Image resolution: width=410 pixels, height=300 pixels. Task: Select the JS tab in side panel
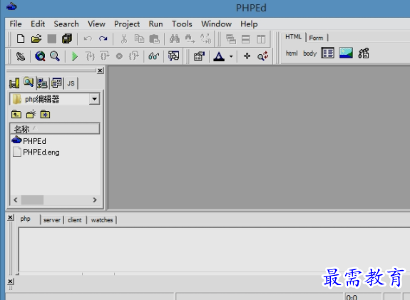point(71,83)
